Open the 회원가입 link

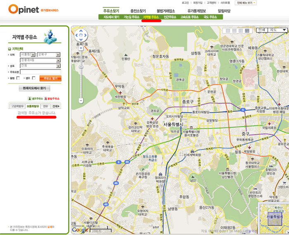point(198,3)
